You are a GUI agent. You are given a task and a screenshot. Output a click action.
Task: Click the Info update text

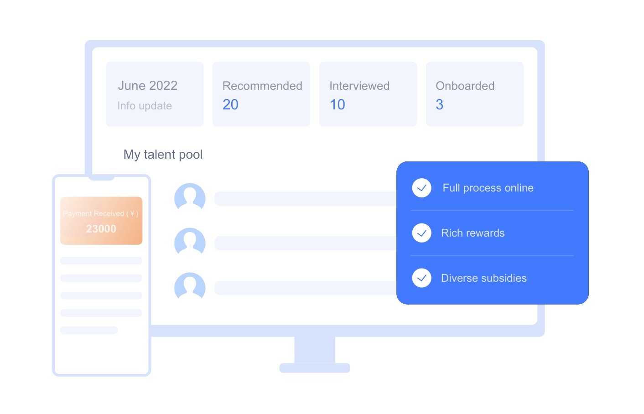click(x=145, y=106)
